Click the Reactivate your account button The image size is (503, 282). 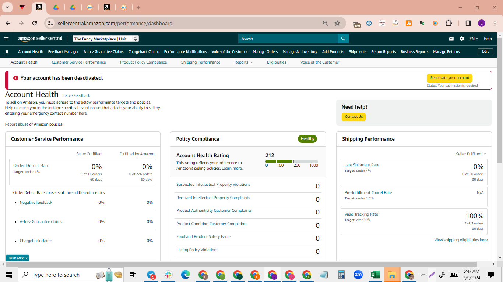click(x=450, y=78)
